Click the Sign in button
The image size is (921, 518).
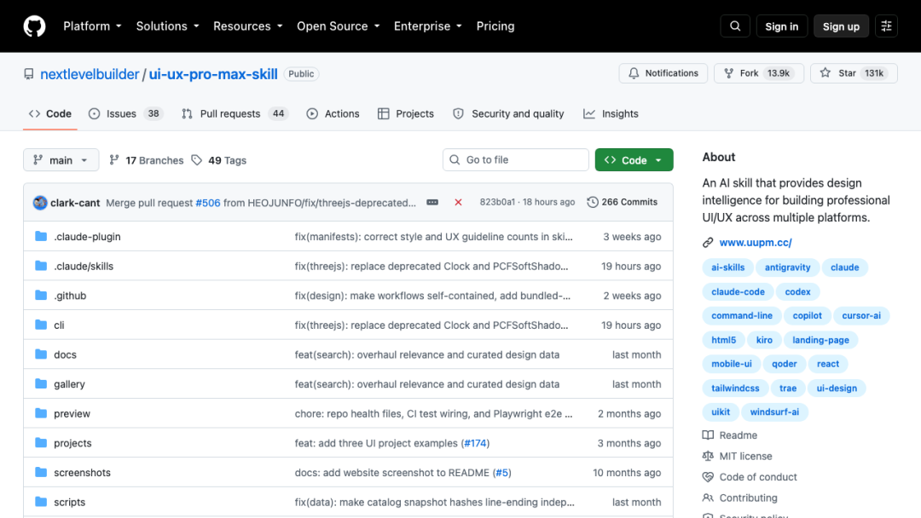(781, 26)
